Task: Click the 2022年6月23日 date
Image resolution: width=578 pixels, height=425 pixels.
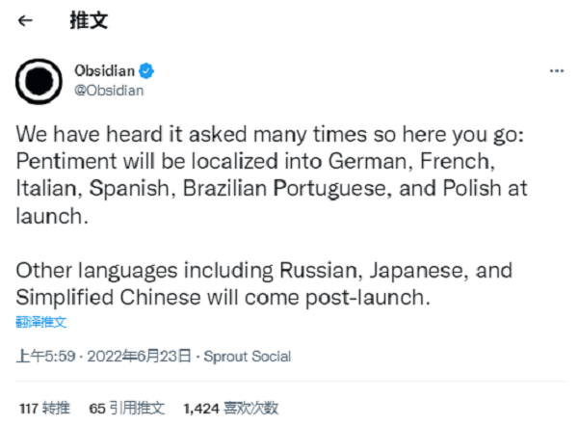Action: coord(140,357)
